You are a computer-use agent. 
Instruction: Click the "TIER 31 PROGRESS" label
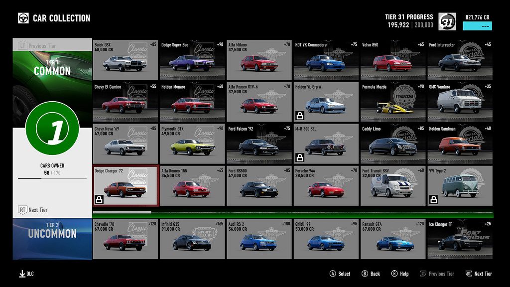(409, 17)
